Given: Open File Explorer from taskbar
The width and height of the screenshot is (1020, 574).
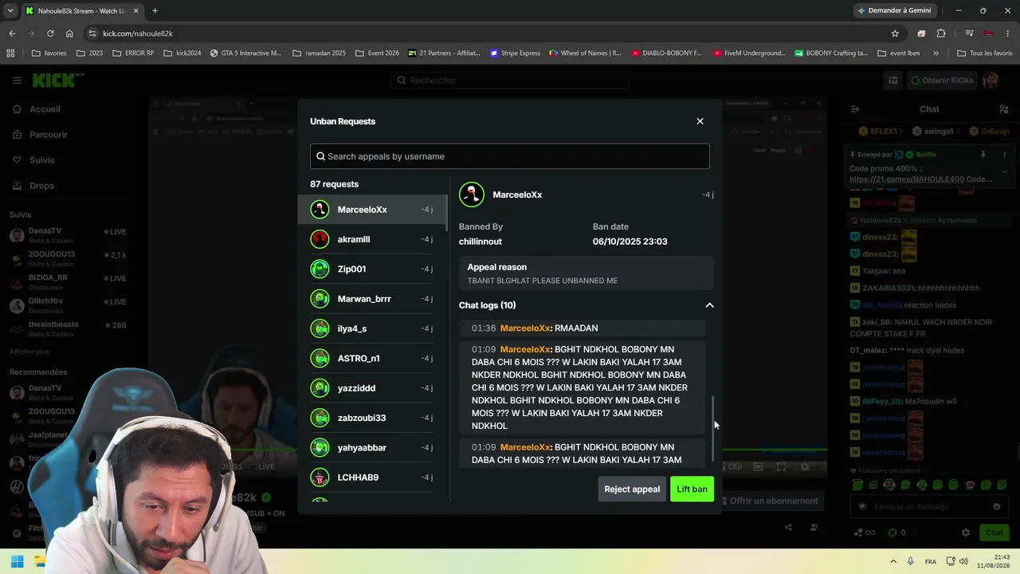Looking at the screenshot, I should pyautogui.click(x=39, y=561).
